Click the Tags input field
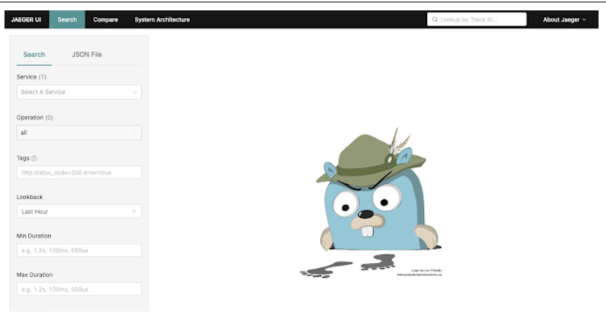The image size is (606, 318). pos(79,172)
